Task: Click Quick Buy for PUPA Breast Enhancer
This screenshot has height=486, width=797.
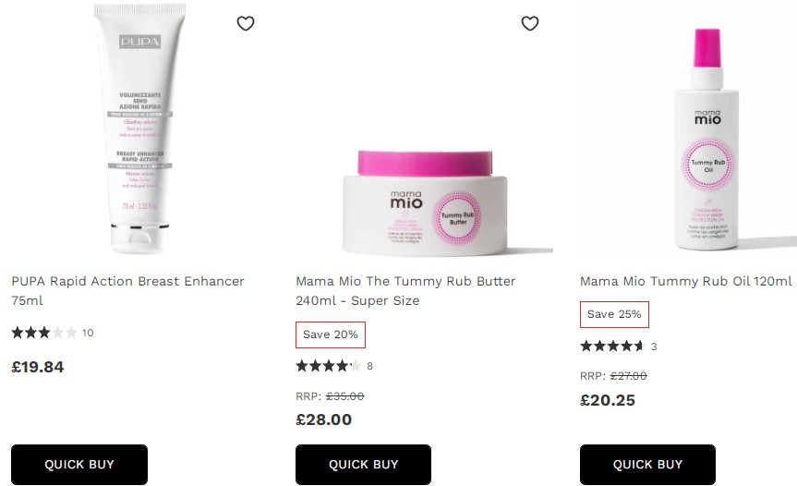Action: (79, 464)
